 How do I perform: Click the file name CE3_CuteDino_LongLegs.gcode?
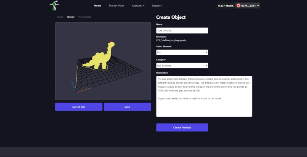tap(171, 40)
